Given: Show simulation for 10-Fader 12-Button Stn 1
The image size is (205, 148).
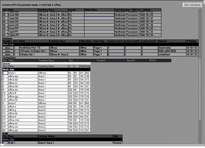Looking at the screenshot, I should point(8,51).
